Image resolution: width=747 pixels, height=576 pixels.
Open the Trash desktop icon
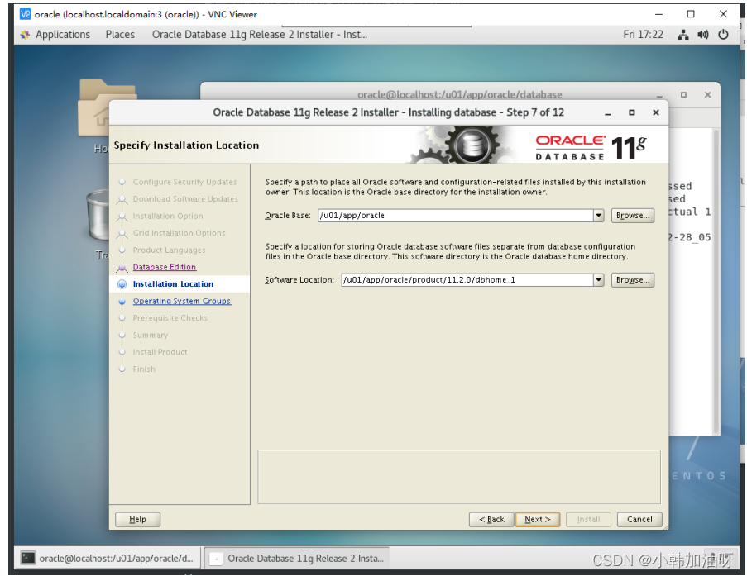pyautogui.click(x=98, y=224)
